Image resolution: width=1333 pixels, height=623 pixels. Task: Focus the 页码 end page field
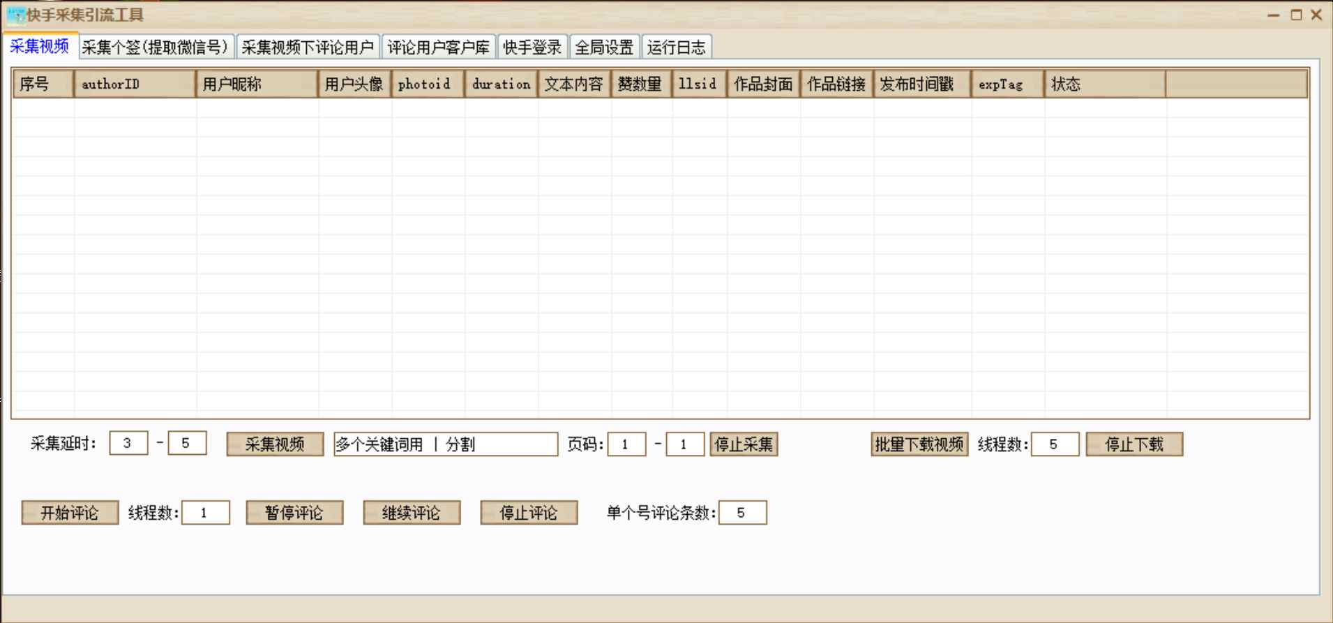(685, 444)
